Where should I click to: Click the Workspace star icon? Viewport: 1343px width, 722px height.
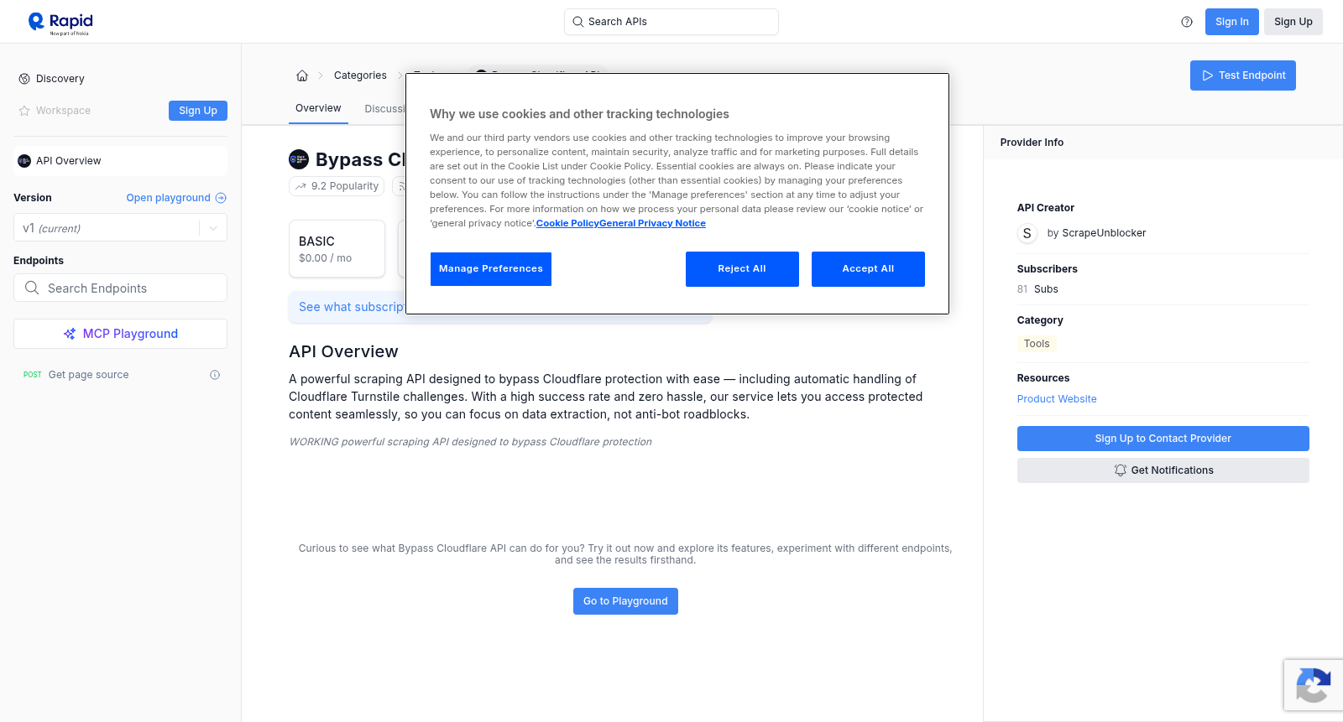(24, 111)
